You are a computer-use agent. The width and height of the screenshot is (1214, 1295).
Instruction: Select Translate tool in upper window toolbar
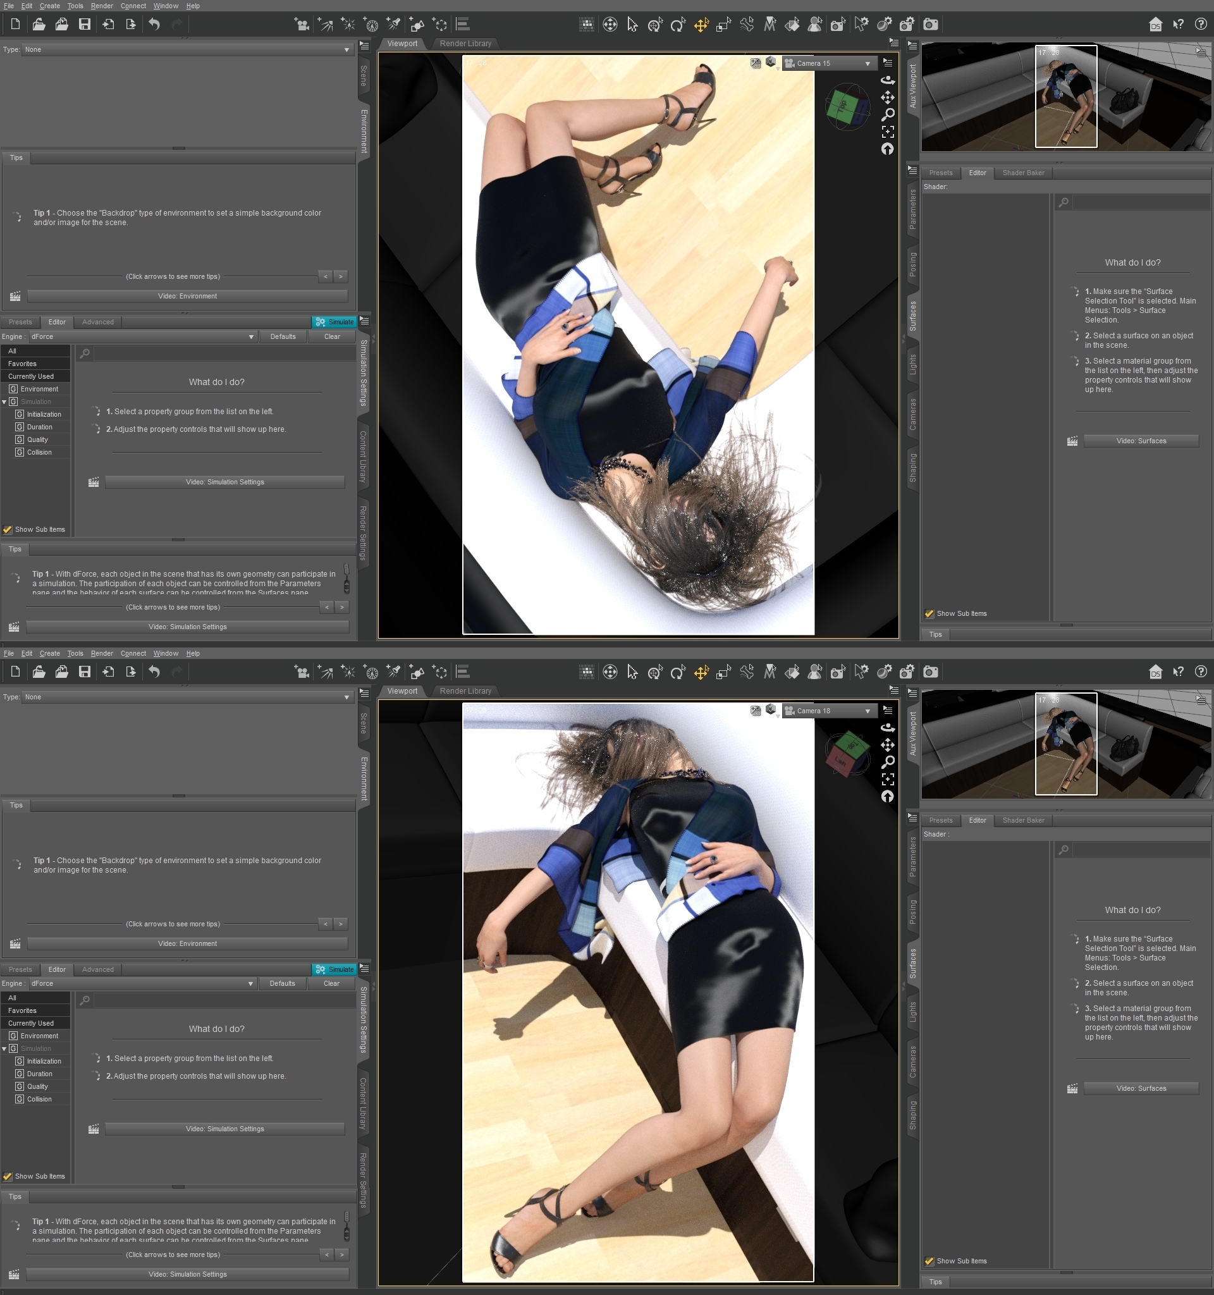[x=701, y=25]
